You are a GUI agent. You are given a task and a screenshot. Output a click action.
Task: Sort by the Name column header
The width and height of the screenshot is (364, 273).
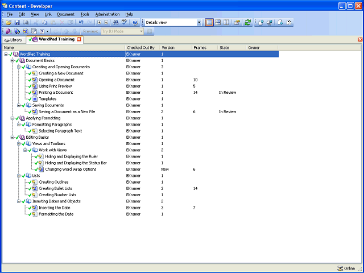(x=64, y=48)
